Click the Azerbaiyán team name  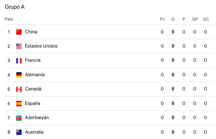(37, 118)
